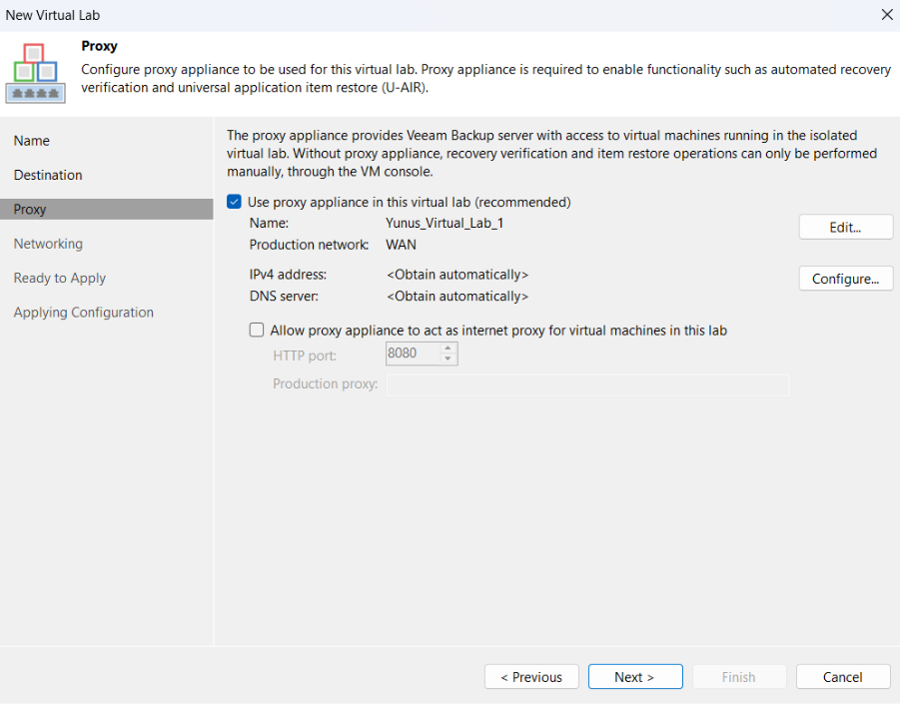Increase HTTP port with the up arrow
The height and width of the screenshot is (704, 900).
(x=449, y=349)
